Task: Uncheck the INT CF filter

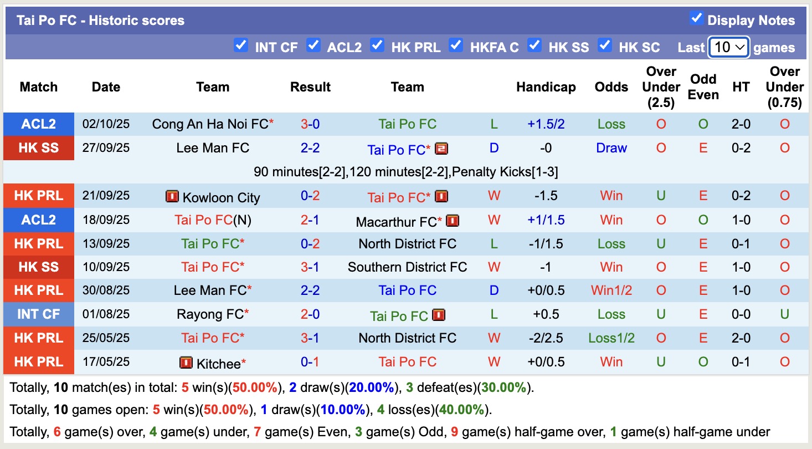Action: tap(241, 47)
